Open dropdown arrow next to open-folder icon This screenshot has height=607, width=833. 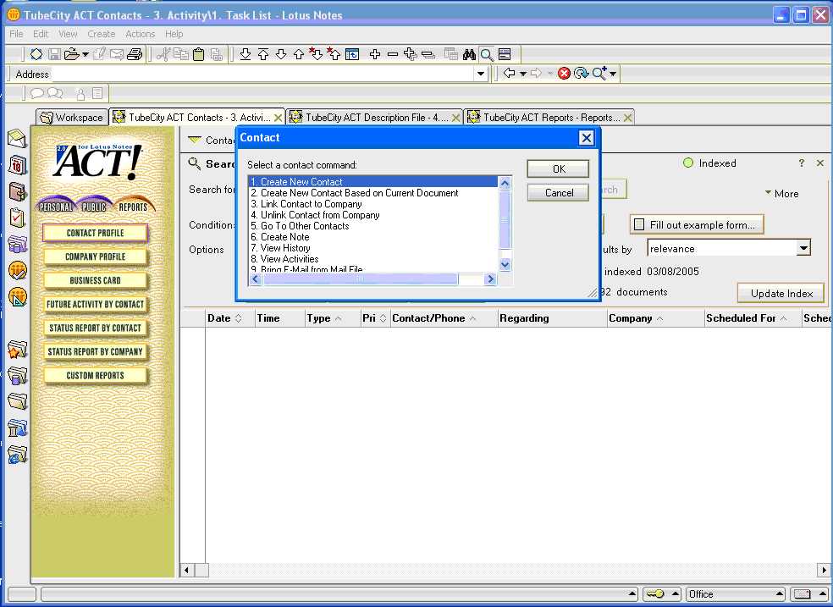(x=85, y=55)
